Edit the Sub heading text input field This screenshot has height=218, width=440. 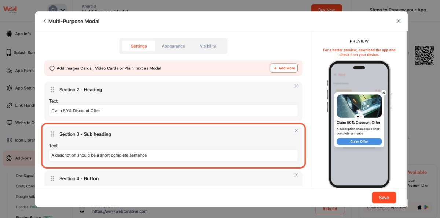point(173,155)
